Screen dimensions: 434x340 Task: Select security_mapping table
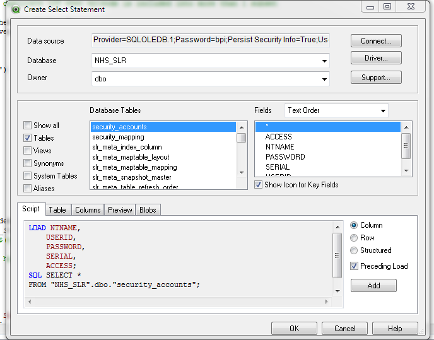(163, 137)
